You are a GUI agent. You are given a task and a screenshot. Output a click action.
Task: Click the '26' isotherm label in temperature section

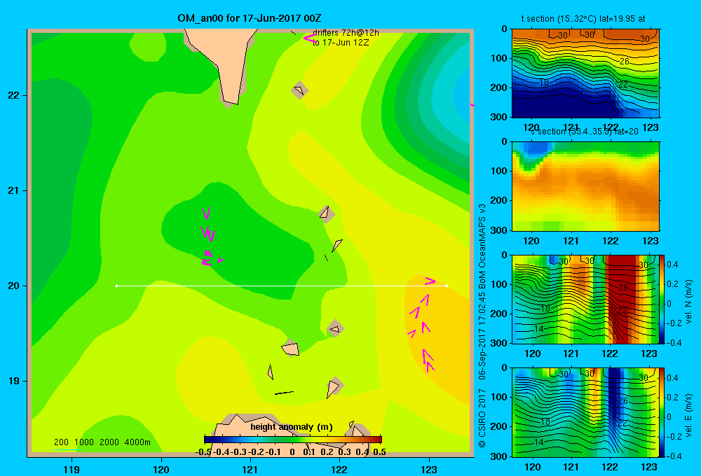click(625, 61)
